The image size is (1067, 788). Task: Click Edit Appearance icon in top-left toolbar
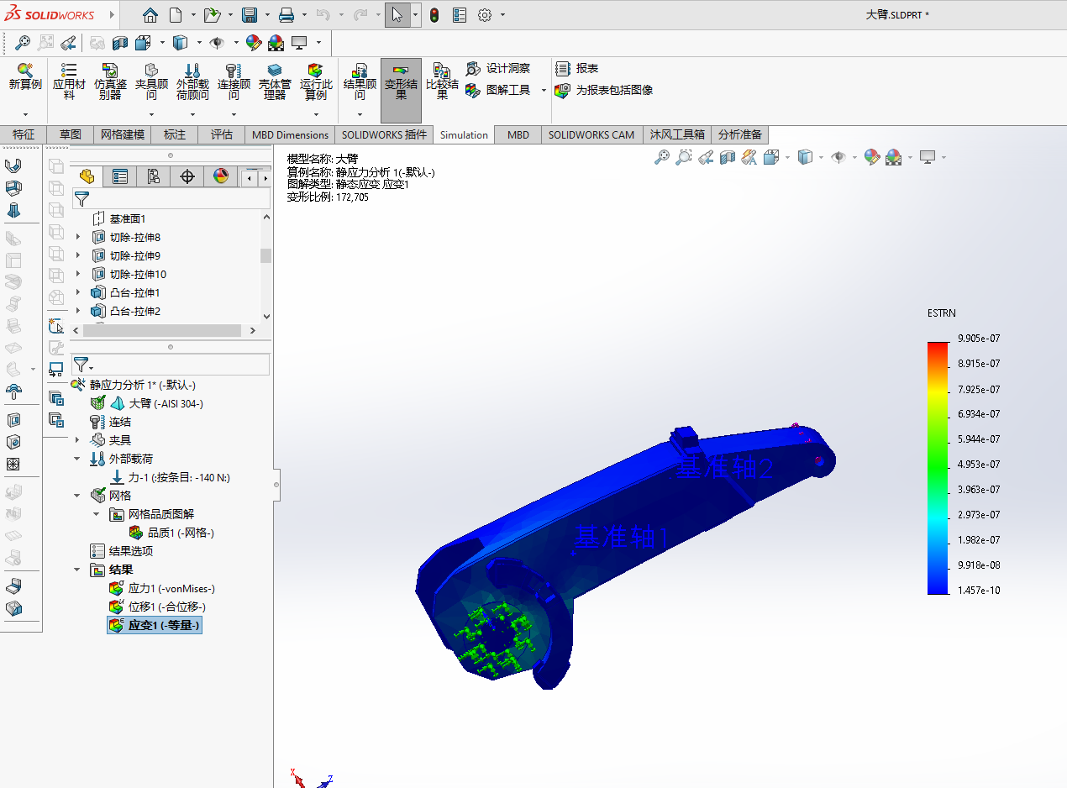pos(253,43)
